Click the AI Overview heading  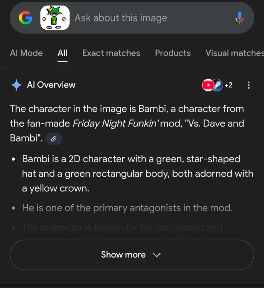click(x=51, y=85)
